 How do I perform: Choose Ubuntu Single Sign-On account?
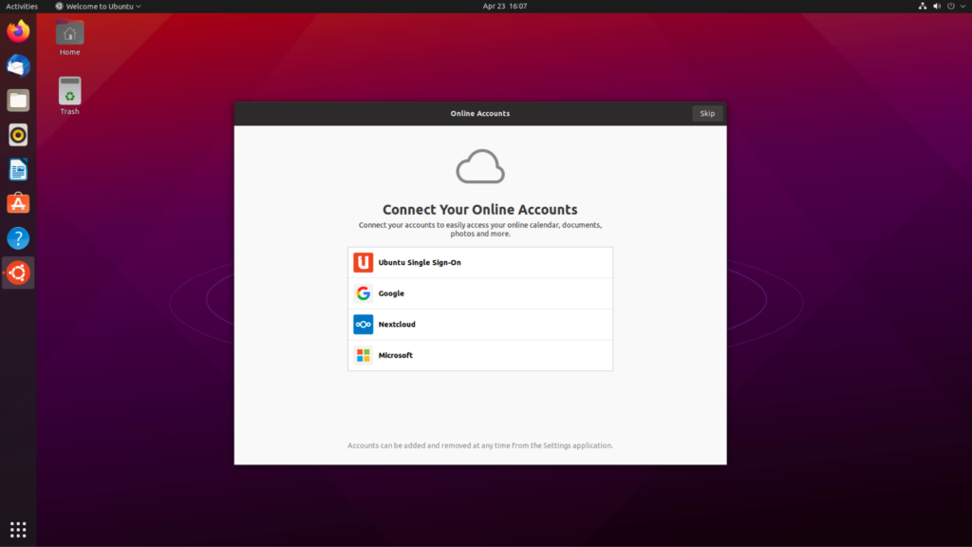coord(480,262)
